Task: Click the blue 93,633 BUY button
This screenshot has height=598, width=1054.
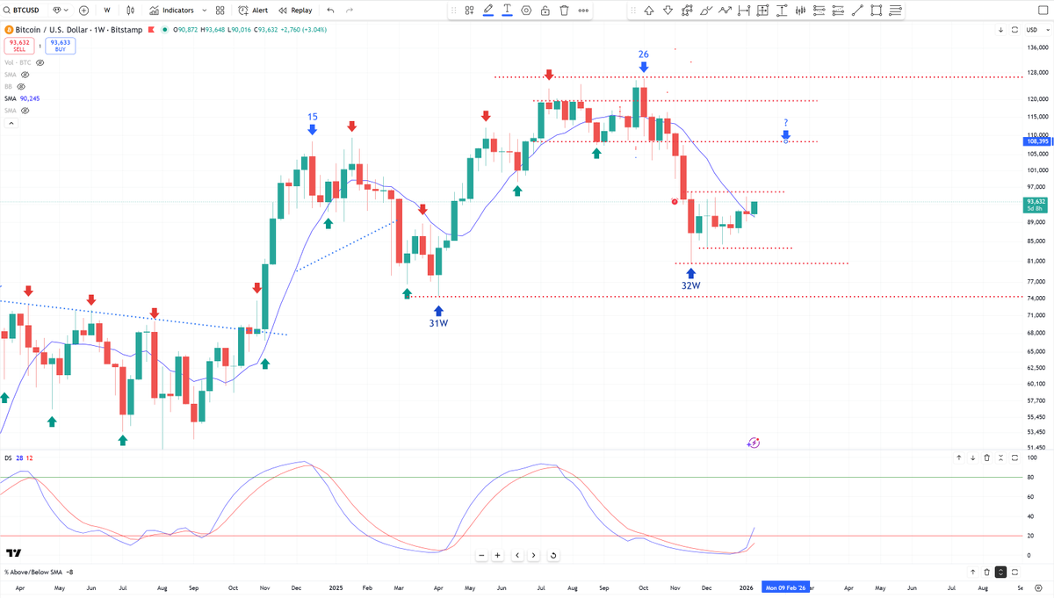Action: point(59,46)
